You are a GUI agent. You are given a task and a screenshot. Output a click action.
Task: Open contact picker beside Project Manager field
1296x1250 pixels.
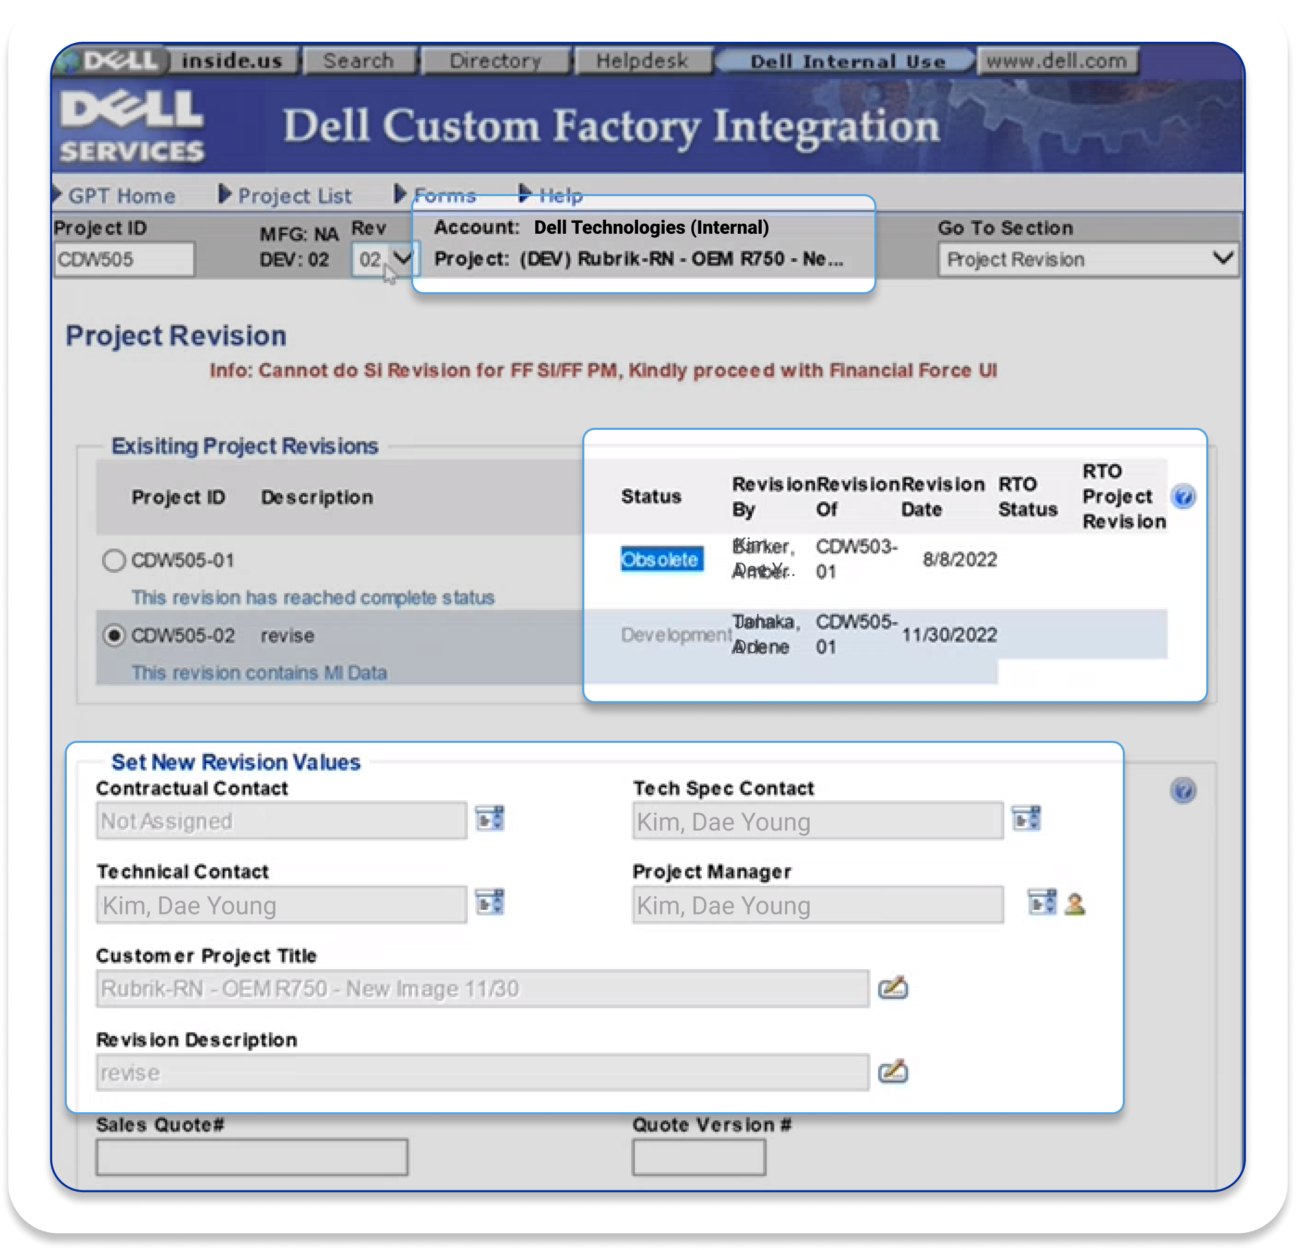(x=1042, y=903)
